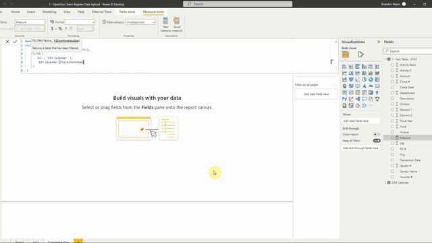Choose the map visual

(344, 86)
